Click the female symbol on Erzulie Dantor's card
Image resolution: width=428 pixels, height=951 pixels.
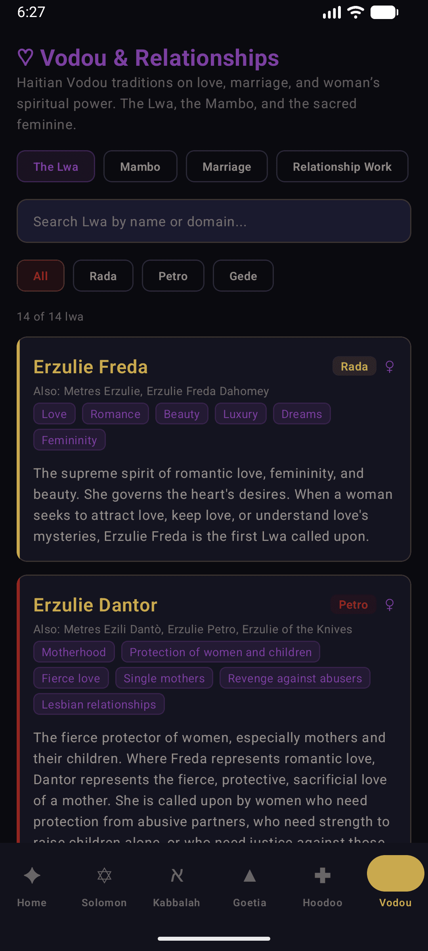click(389, 605)
